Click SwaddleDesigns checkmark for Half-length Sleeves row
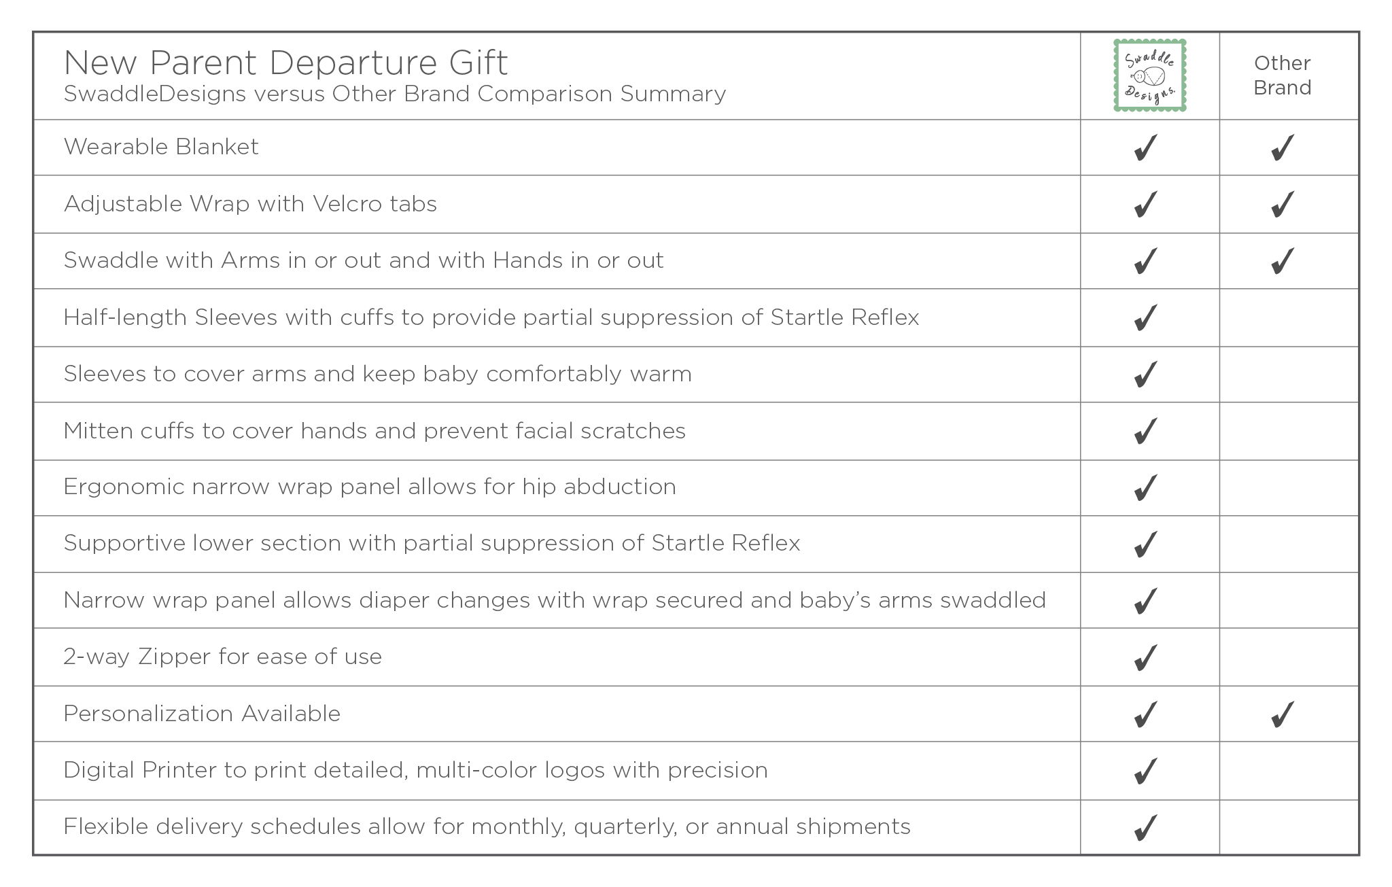 coord(1146,317)
